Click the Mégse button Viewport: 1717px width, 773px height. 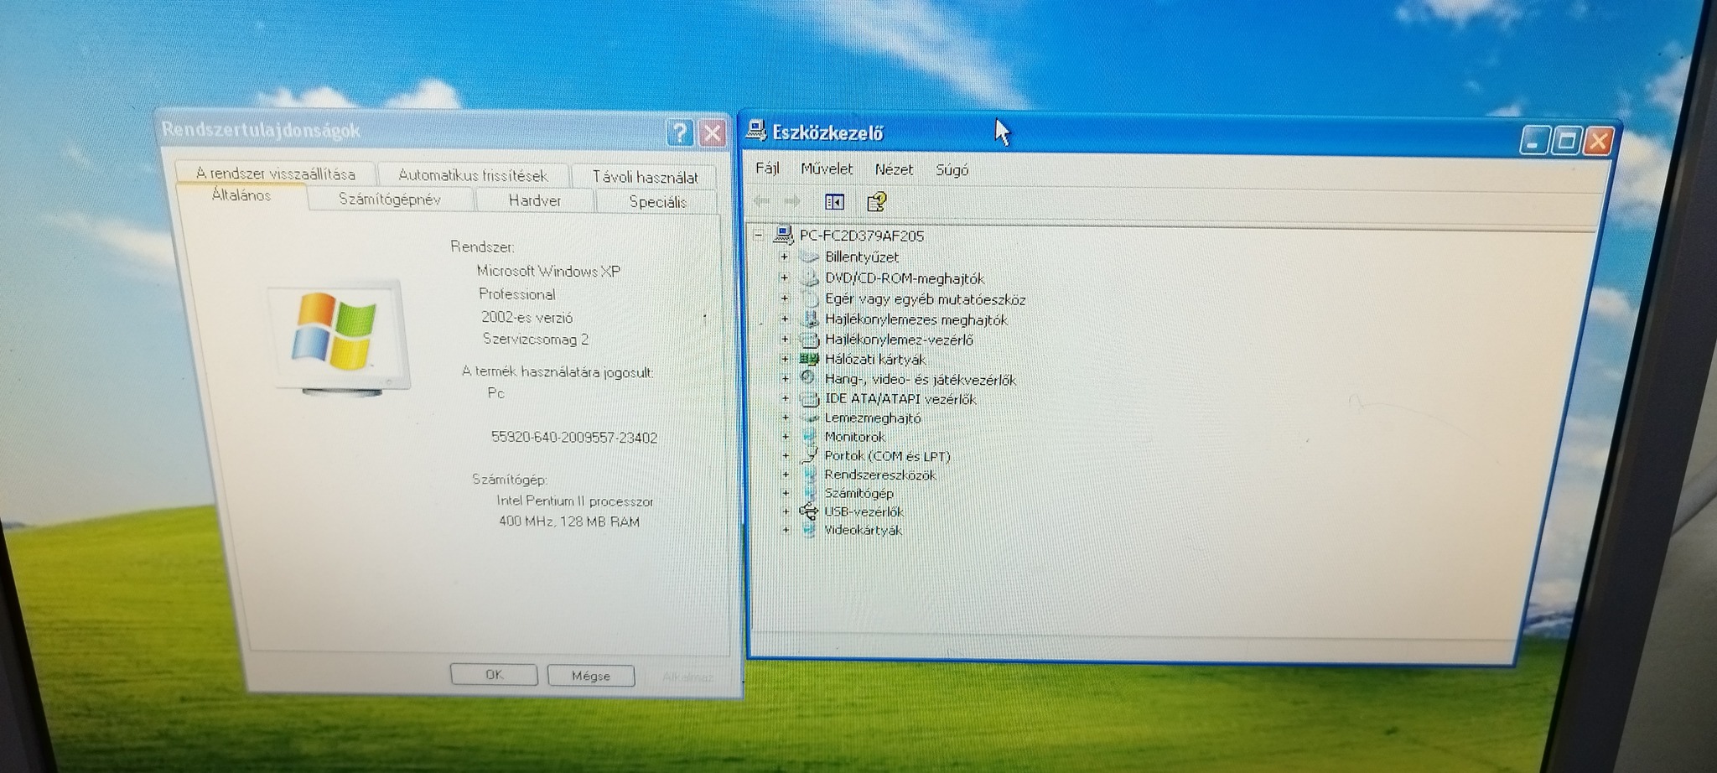coord(591,676)
